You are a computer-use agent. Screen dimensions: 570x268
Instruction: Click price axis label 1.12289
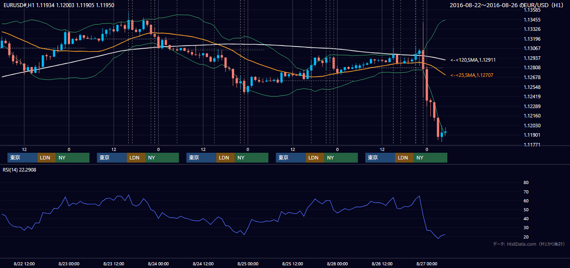pyautogui.click(x=532, y=106)
